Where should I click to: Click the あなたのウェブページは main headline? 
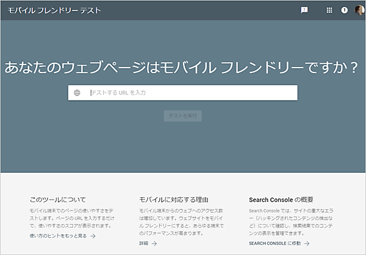[x=181, y=68]
